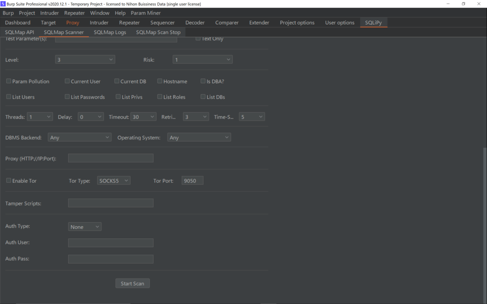Open the Repeater tool tab
The image size is (487, 304).
tap(129, 23)
